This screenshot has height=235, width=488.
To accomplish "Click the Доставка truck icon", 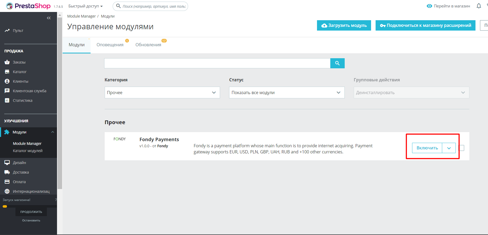I will pyautogui.click(x=7, y=172).
